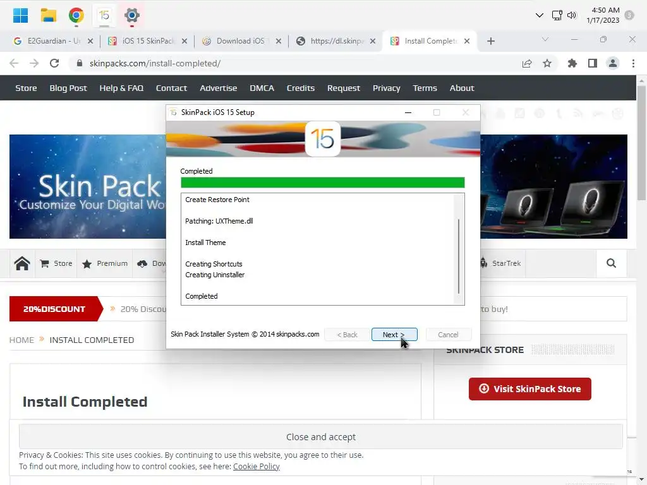The height and width of the screenshot is (485, 647).
Task: Open the Extensions puzzle icon
Action: pyautogui.click(x=572, y=64)
